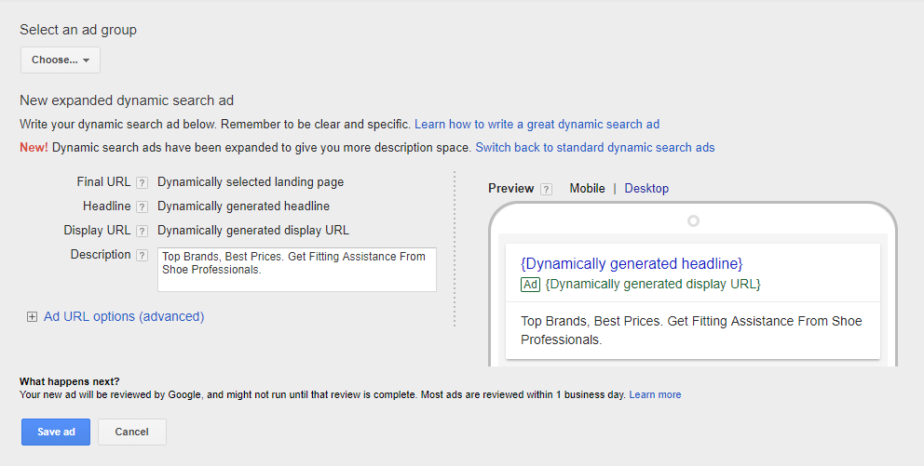Click Switch back to standard dynamic search ads
Viewport: 924px width, 466px height.
(x=595, y=148)
